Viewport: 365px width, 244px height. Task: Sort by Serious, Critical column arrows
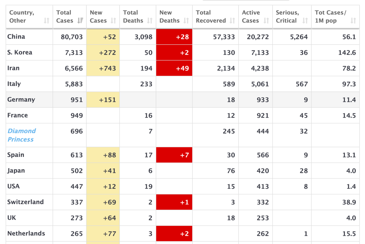coord(305,21)
